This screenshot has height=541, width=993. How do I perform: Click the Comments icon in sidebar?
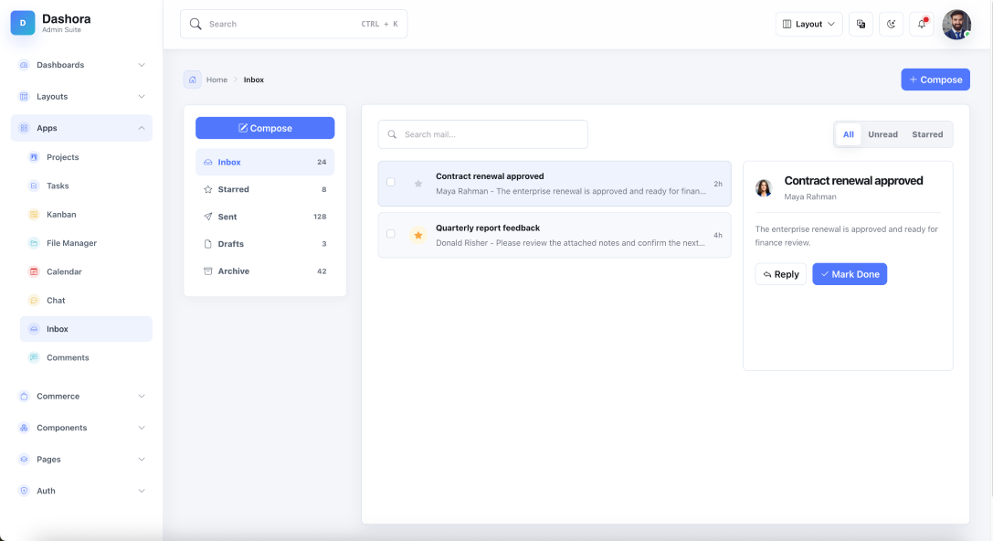tap(34, 357)
